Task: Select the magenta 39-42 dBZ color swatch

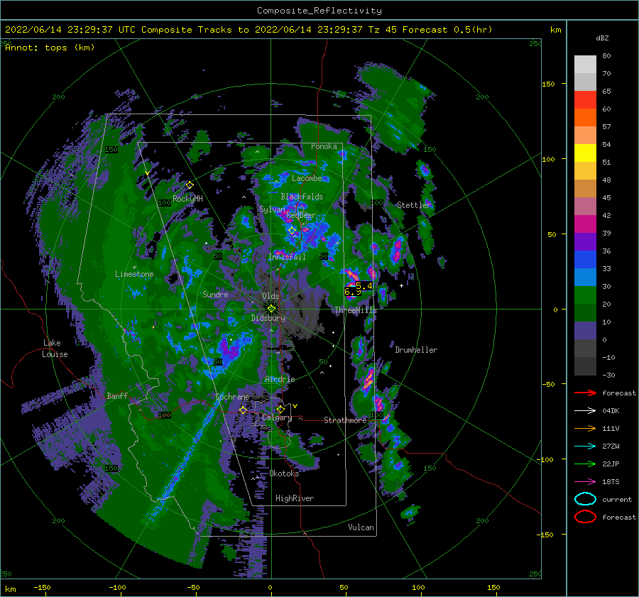Action: pyautogui.click(x=585, y=224)
